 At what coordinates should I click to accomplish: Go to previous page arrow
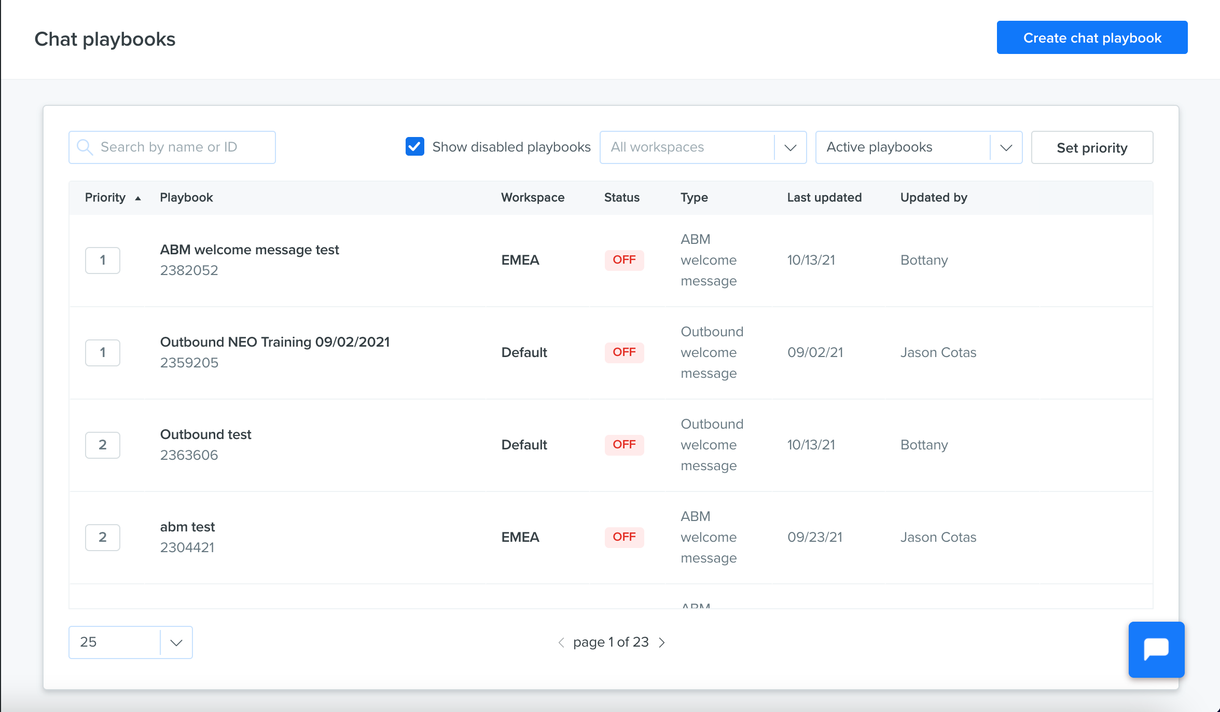click(561, 642)
